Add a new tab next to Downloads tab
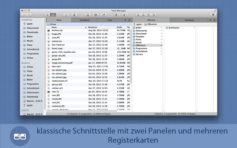 (210, 20)
